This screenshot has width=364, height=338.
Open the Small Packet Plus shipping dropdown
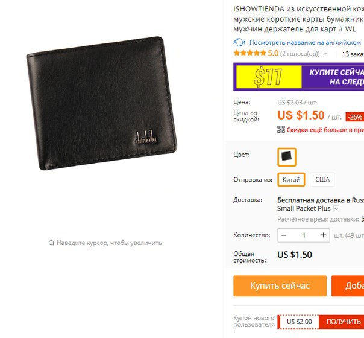pos(336,209)
